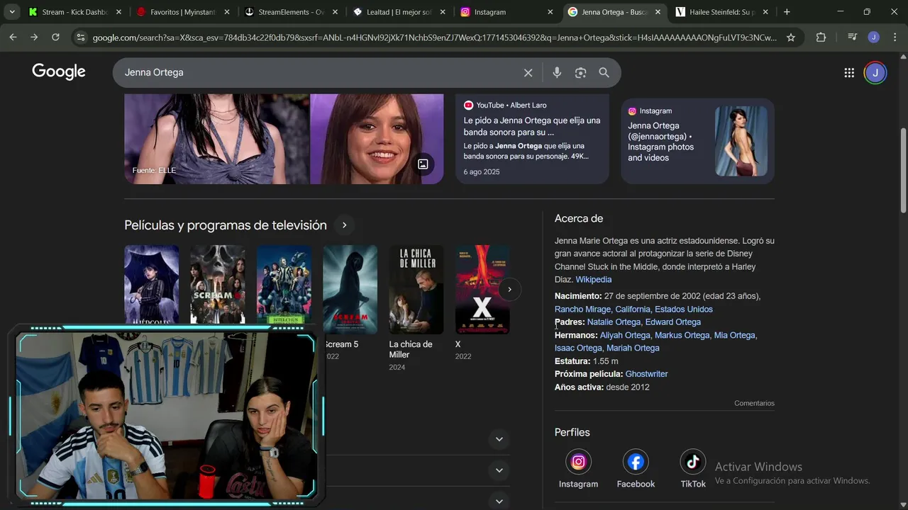908x510 pixels.
Task: Expand Películas y programas de televisión arrow
Action: [x=344, y=225]
